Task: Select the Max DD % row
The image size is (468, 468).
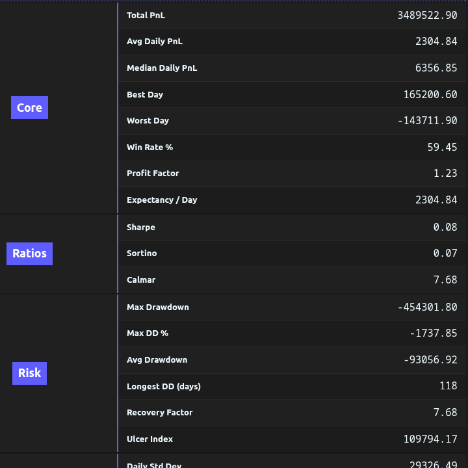Action: 292,333
